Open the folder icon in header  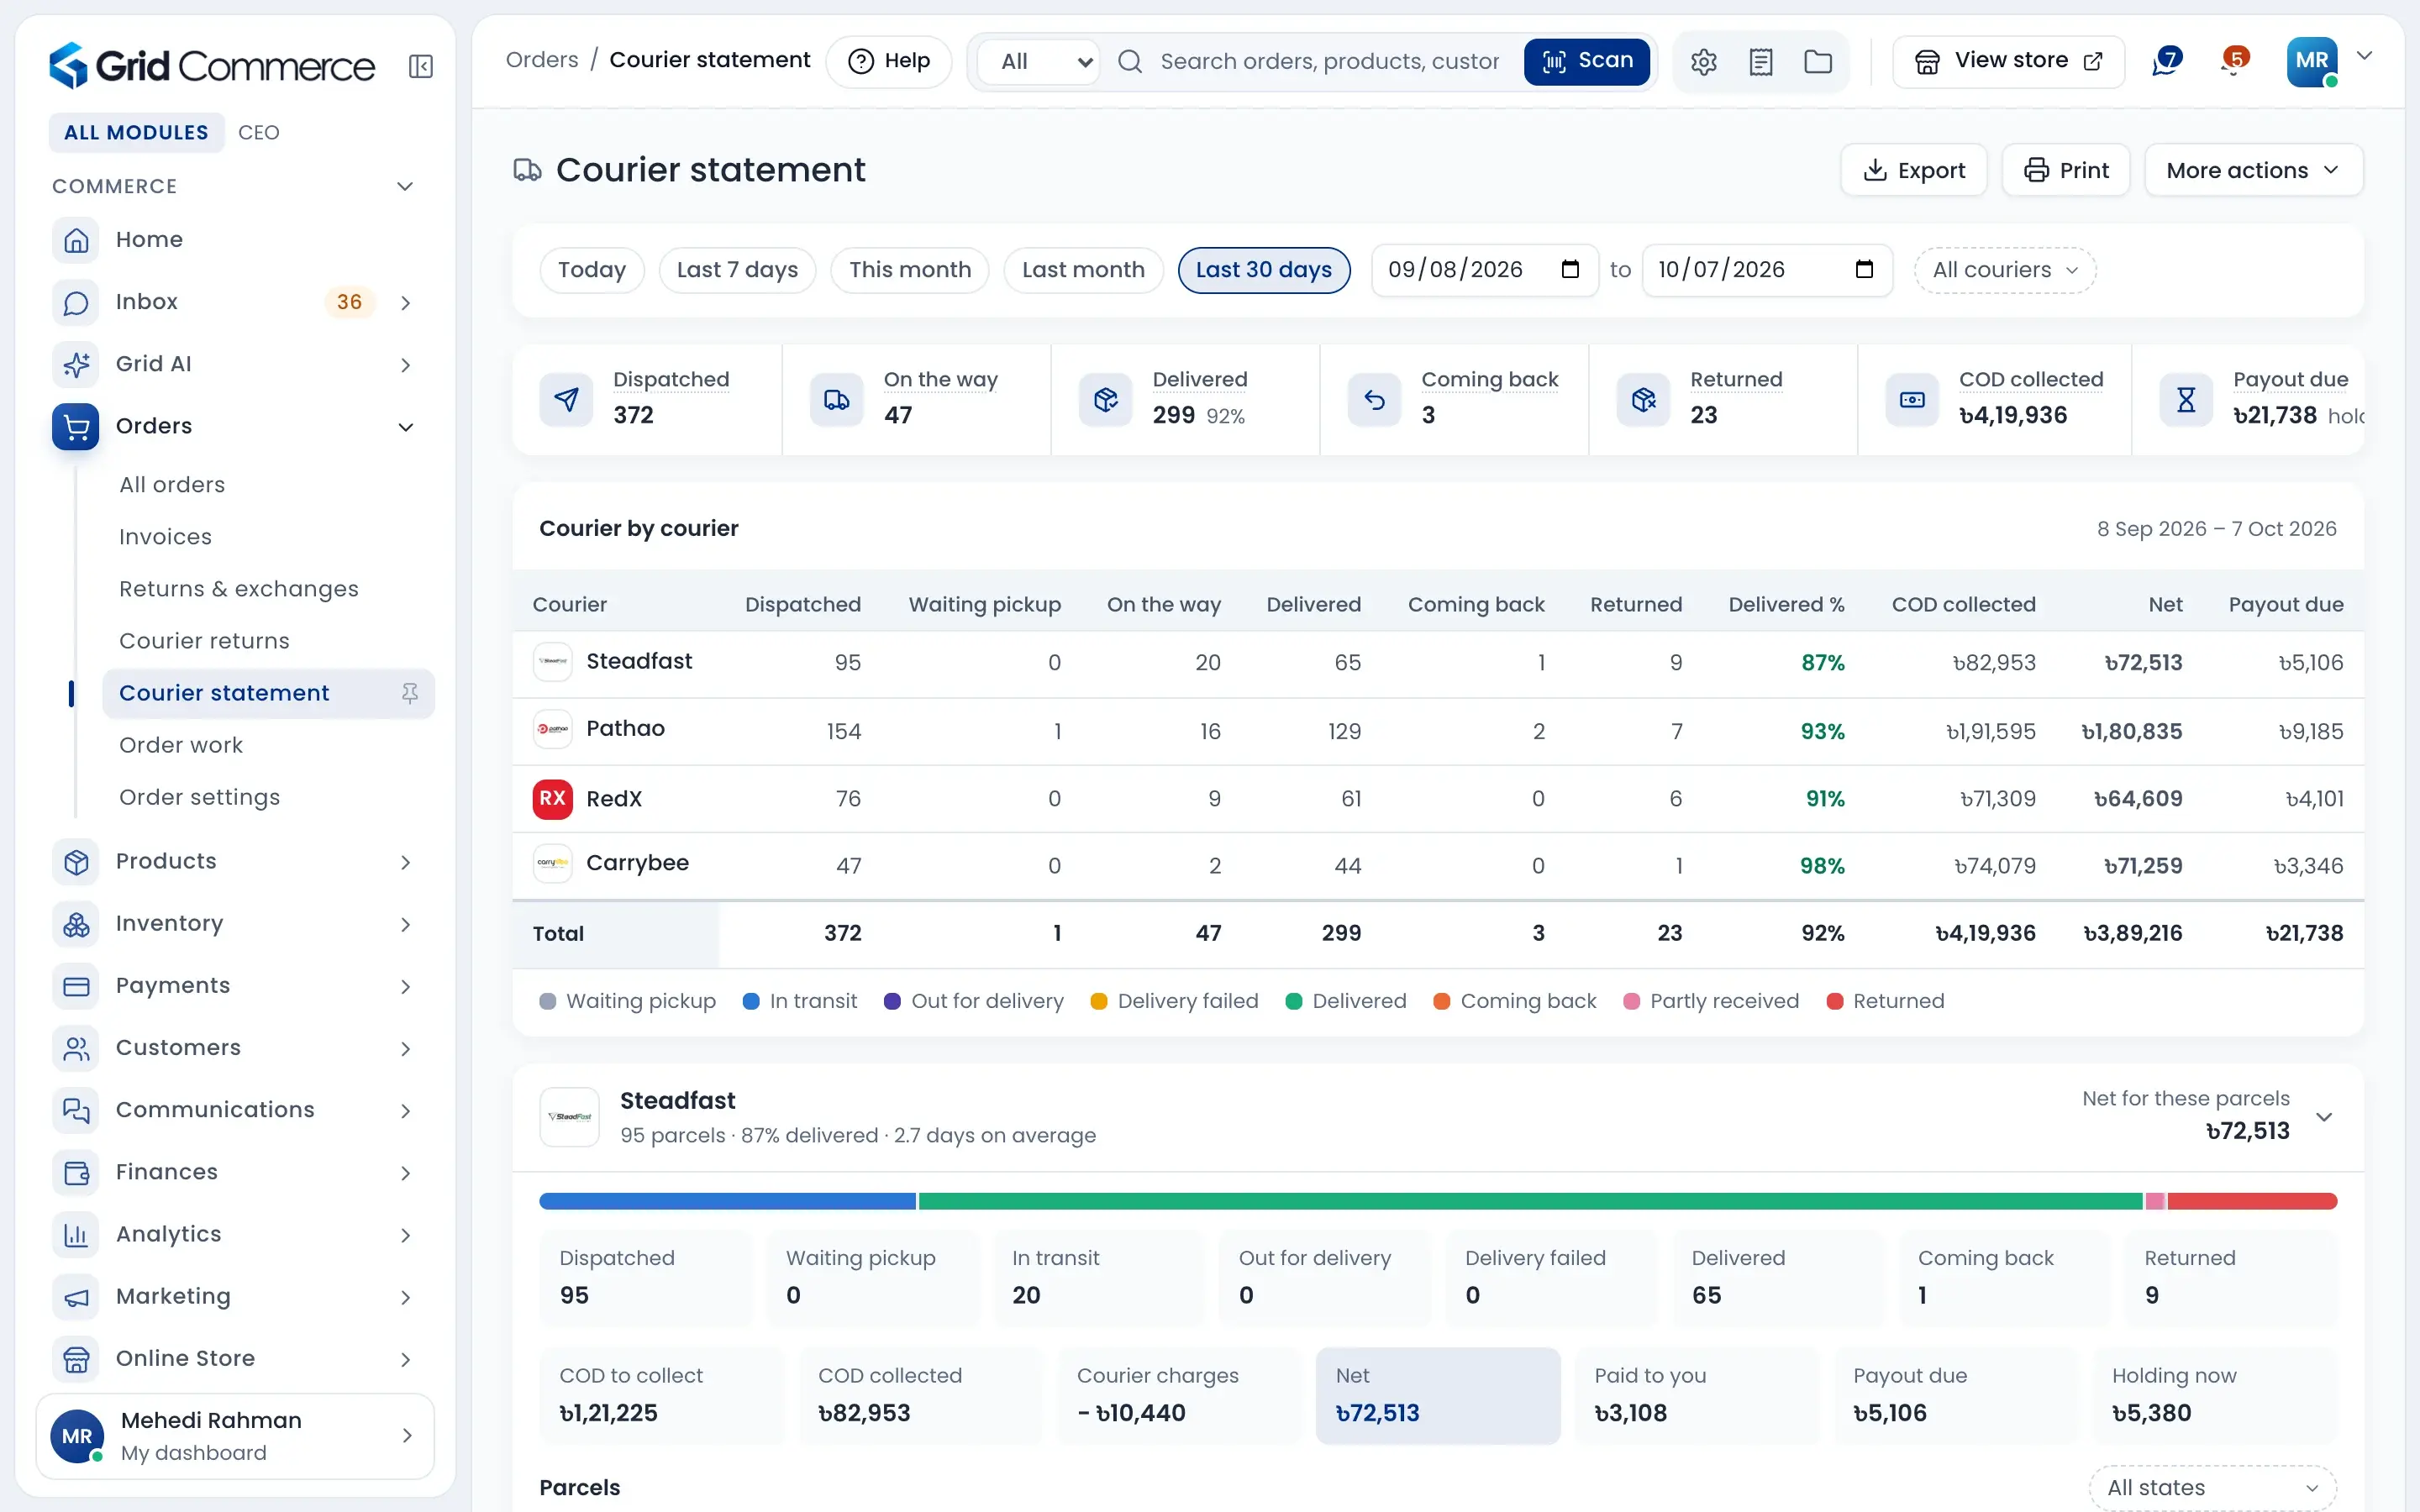click(1818, 62)
